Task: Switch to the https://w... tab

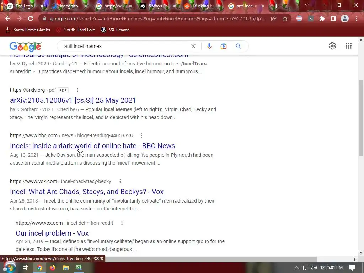Action: [114, 6]
